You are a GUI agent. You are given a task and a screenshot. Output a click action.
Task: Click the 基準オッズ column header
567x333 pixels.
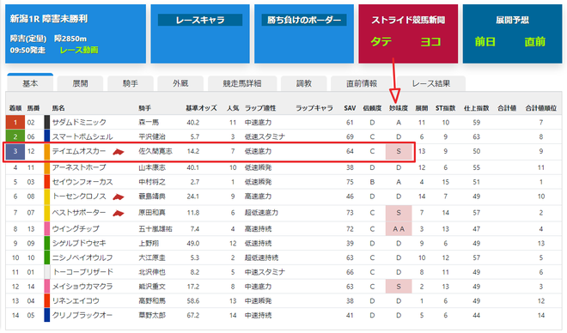point(201,108)
